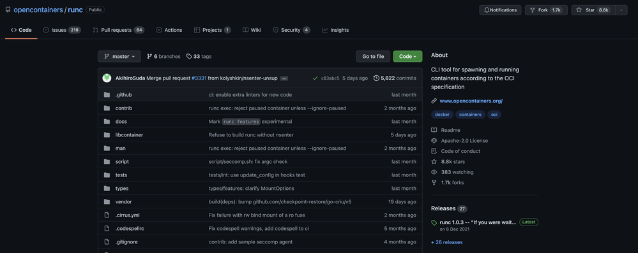This screenshot has width=638, height=253.
Task: Click the green commit status checkmark
Action: pyautogui.click(x=315, y=78)
